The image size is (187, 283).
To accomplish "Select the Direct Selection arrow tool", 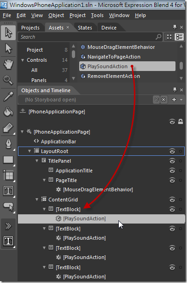I will 8,48.
